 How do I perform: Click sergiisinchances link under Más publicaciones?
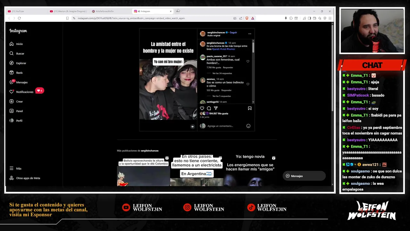coord(150,151)
